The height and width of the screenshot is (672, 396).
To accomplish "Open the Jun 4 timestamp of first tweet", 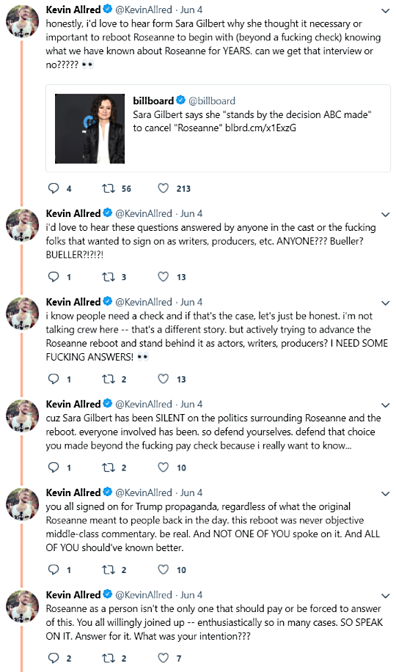I will pyautogui.click(x=191, y=10).
